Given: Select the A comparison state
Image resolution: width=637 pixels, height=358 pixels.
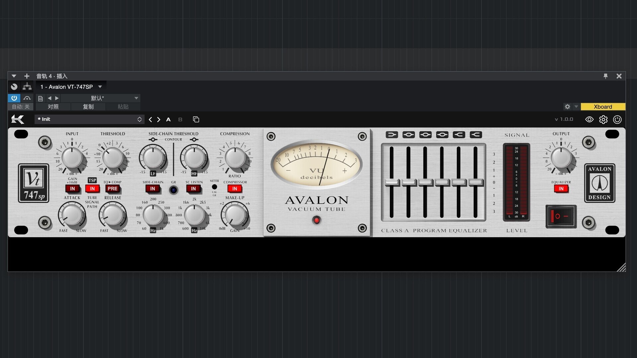Looking at the screenshot, I should [x=169, y=119].
